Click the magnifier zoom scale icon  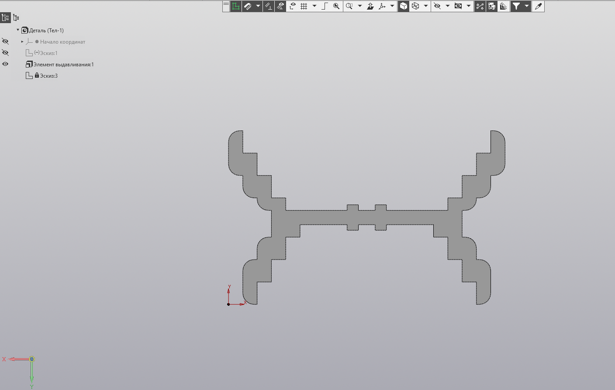pyautogui.click(x=336, y=6)
